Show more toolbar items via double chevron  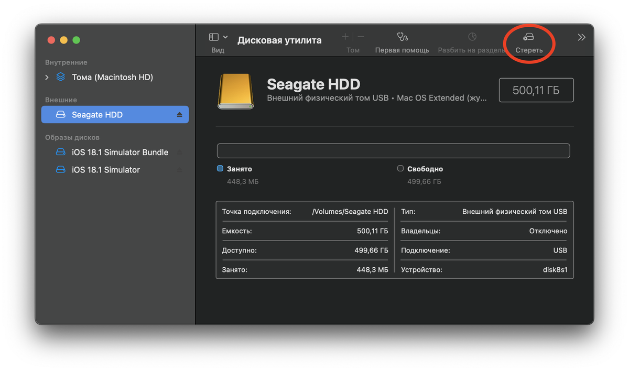click(x=581, y=37)
